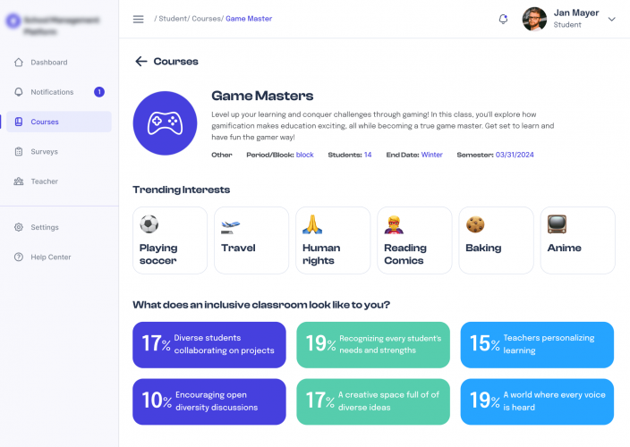Click the praying hands icon
630x447 pixels.
pyautogui.click(x=312, y=224)
